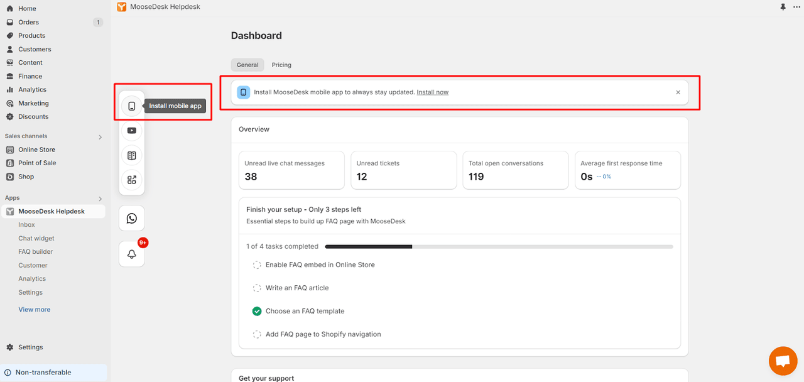
Task: Click the Install mobile app phone icon button
Action: (131, 106)
